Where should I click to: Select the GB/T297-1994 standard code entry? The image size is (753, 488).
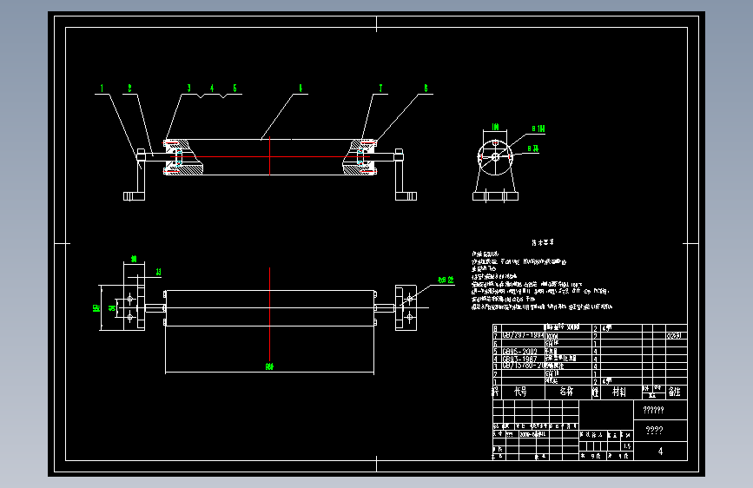523,335
